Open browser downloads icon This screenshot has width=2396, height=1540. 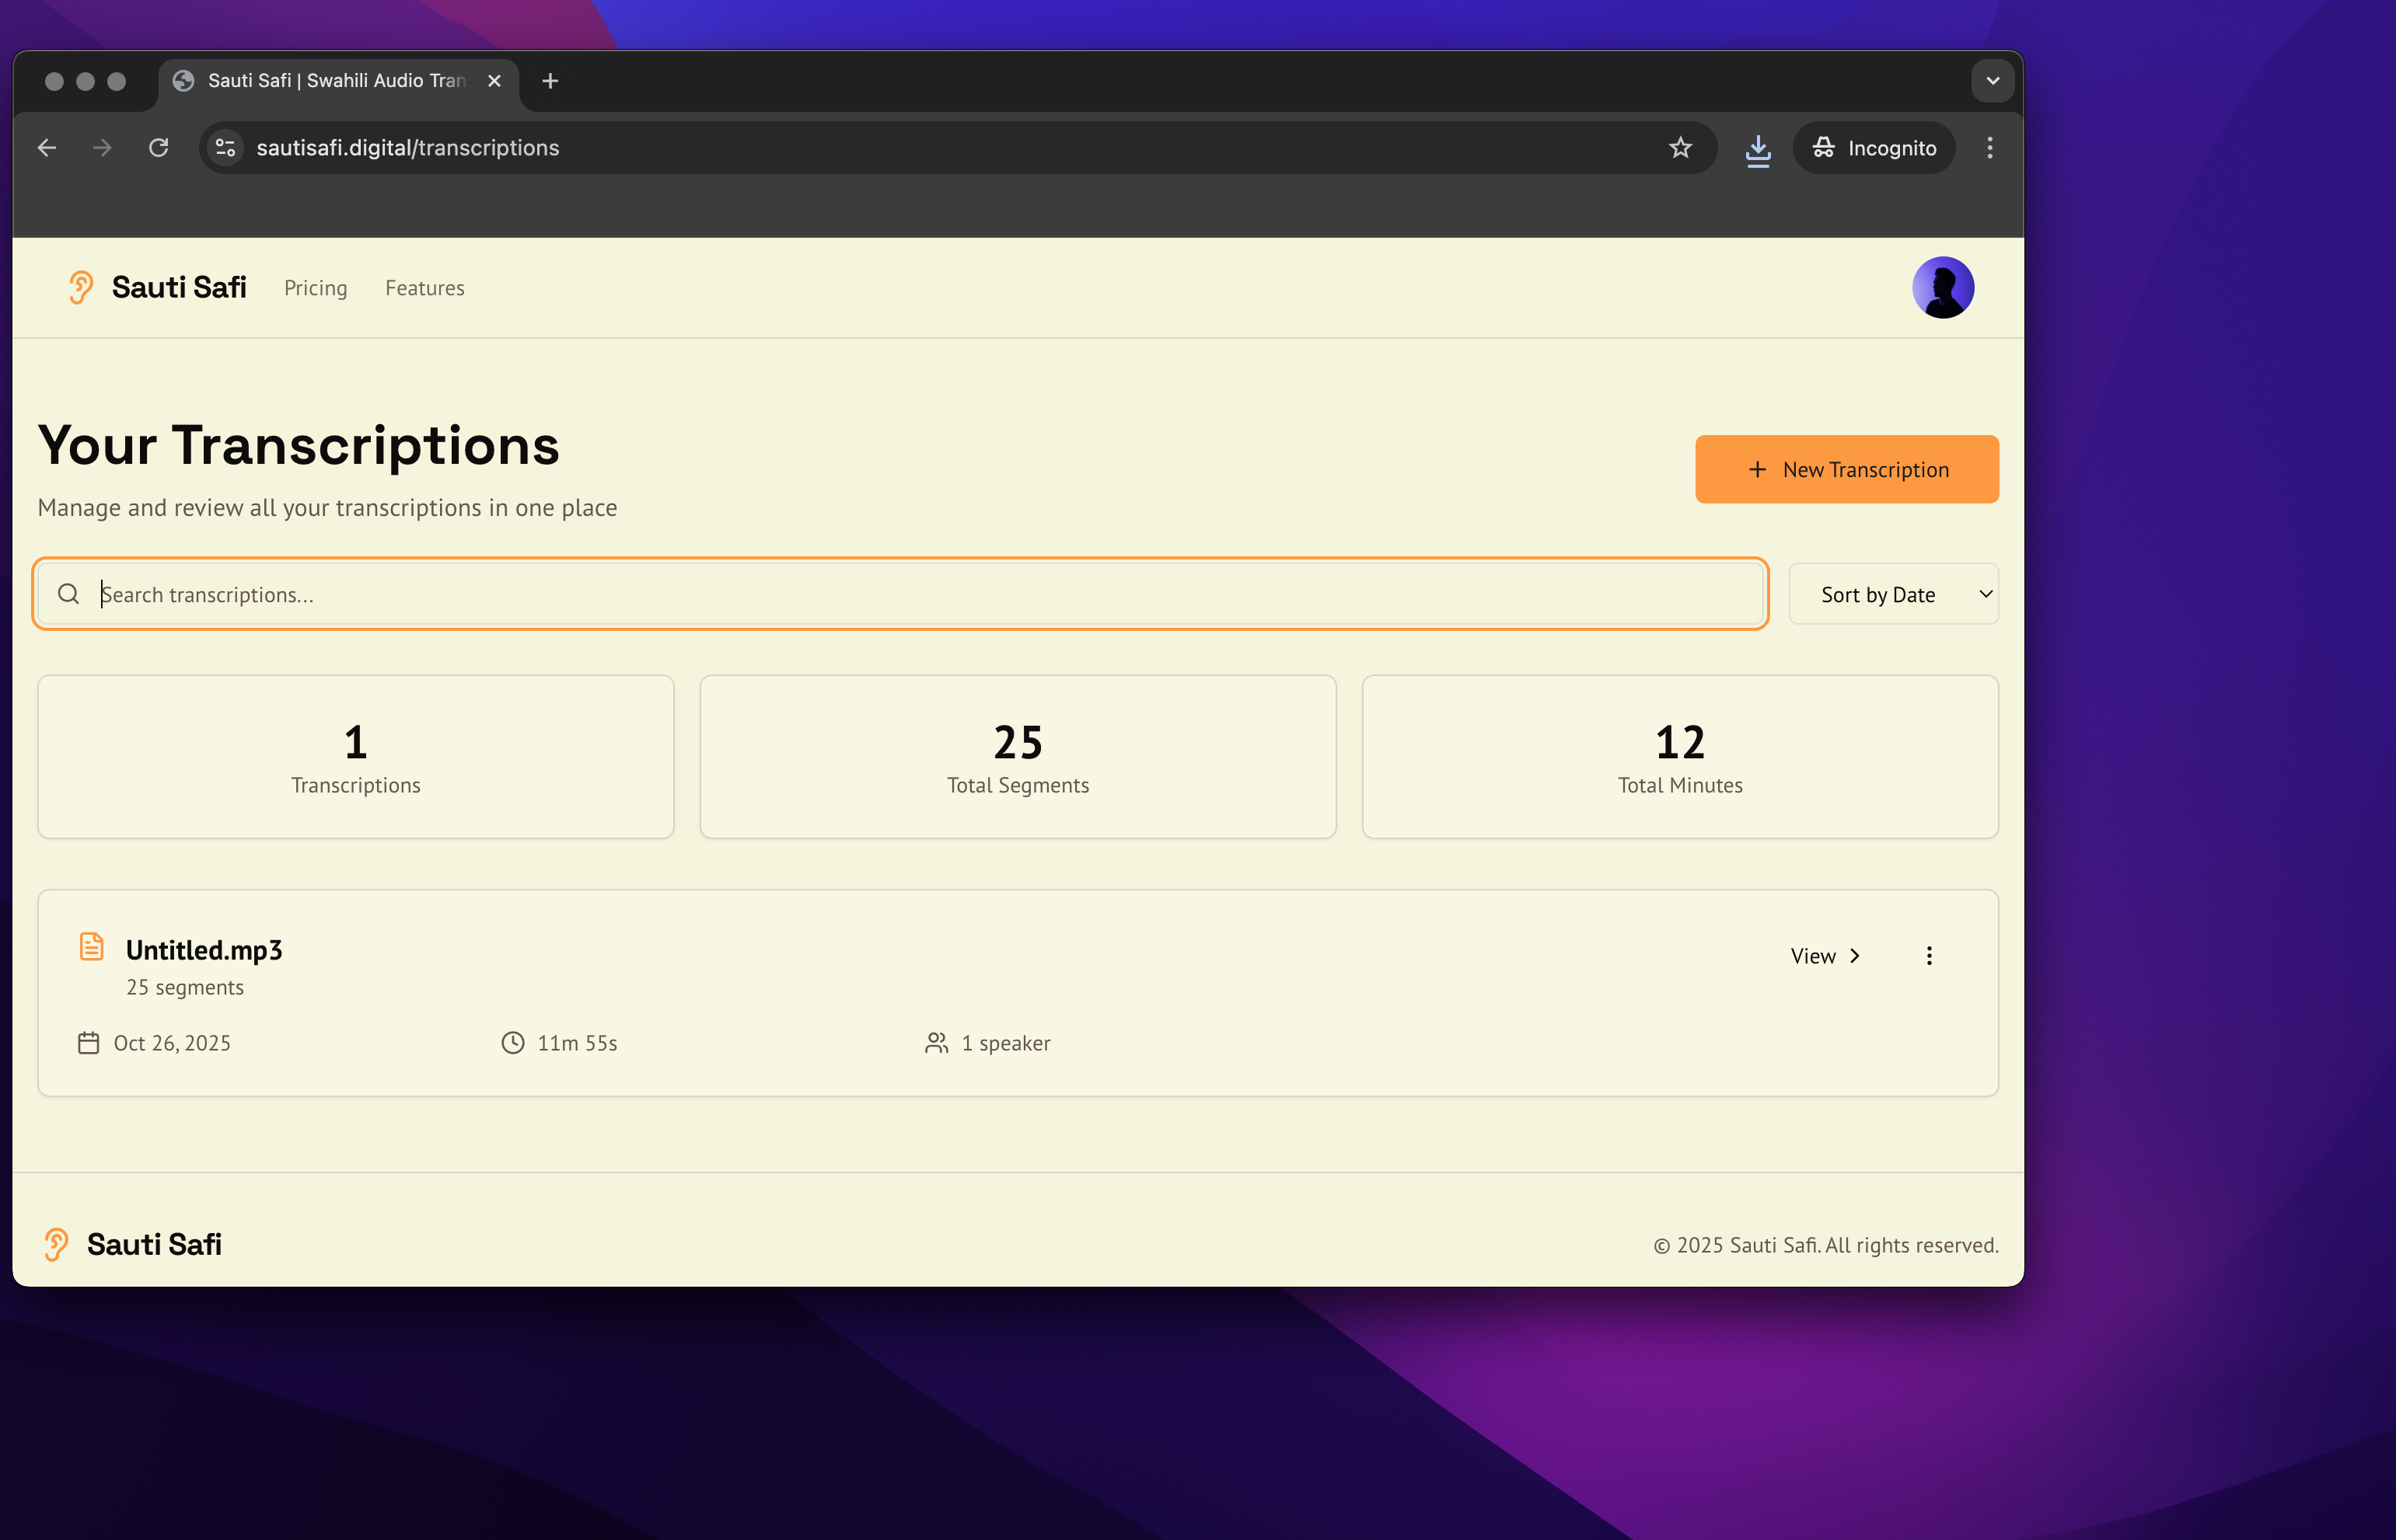pyautogui.click(x=1758, y=149)
